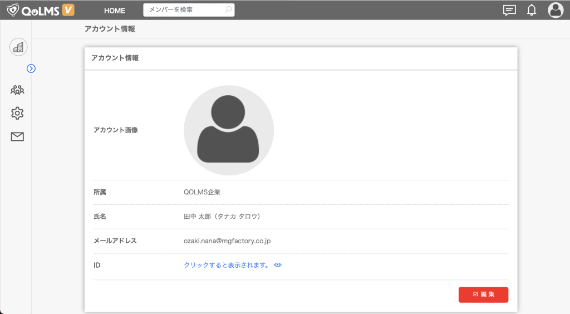Click the QOLMS企業 affiliation text
This screenshot has height=314, width=570.
tap(202, 192)
